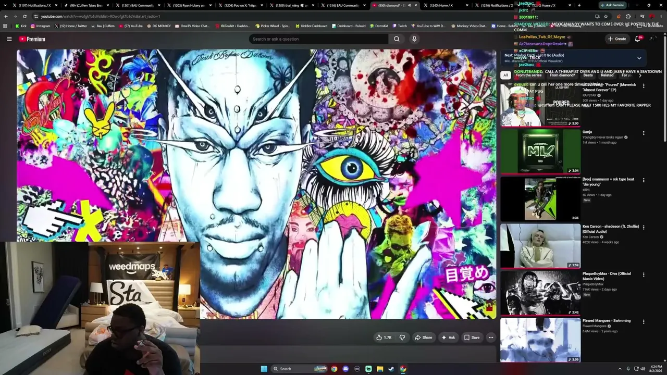Open options menu for Swimming video
Screen dimensions: 667x375
(x=644, y=321)
